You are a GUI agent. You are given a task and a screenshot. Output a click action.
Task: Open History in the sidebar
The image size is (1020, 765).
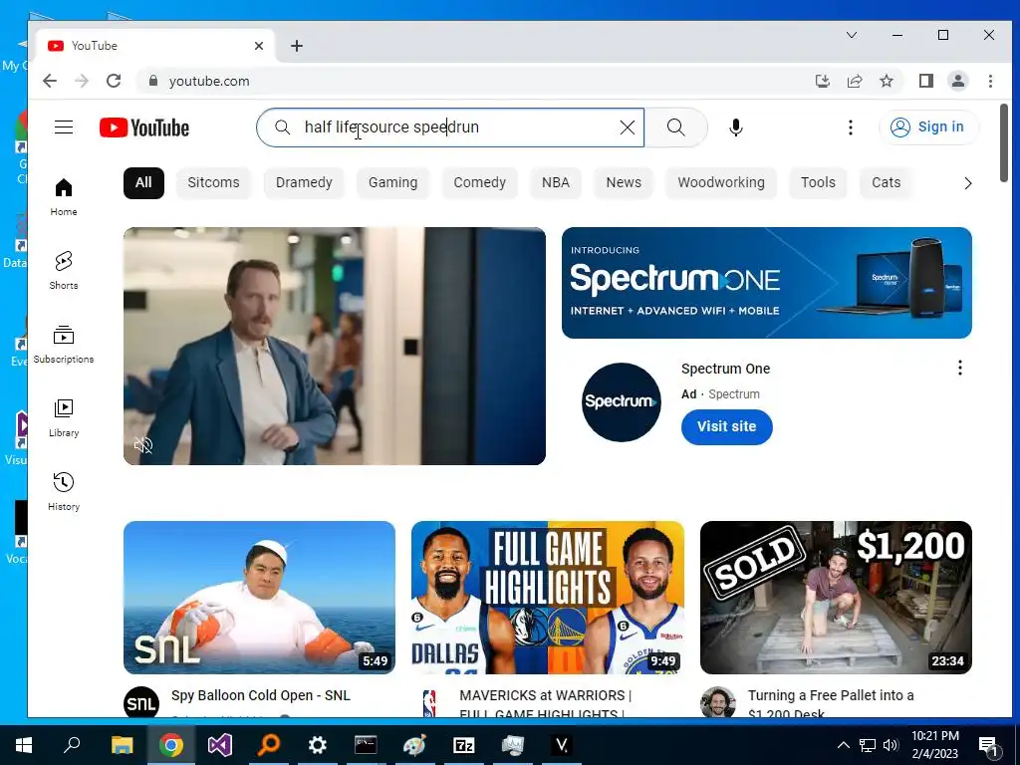pos(64,492)
